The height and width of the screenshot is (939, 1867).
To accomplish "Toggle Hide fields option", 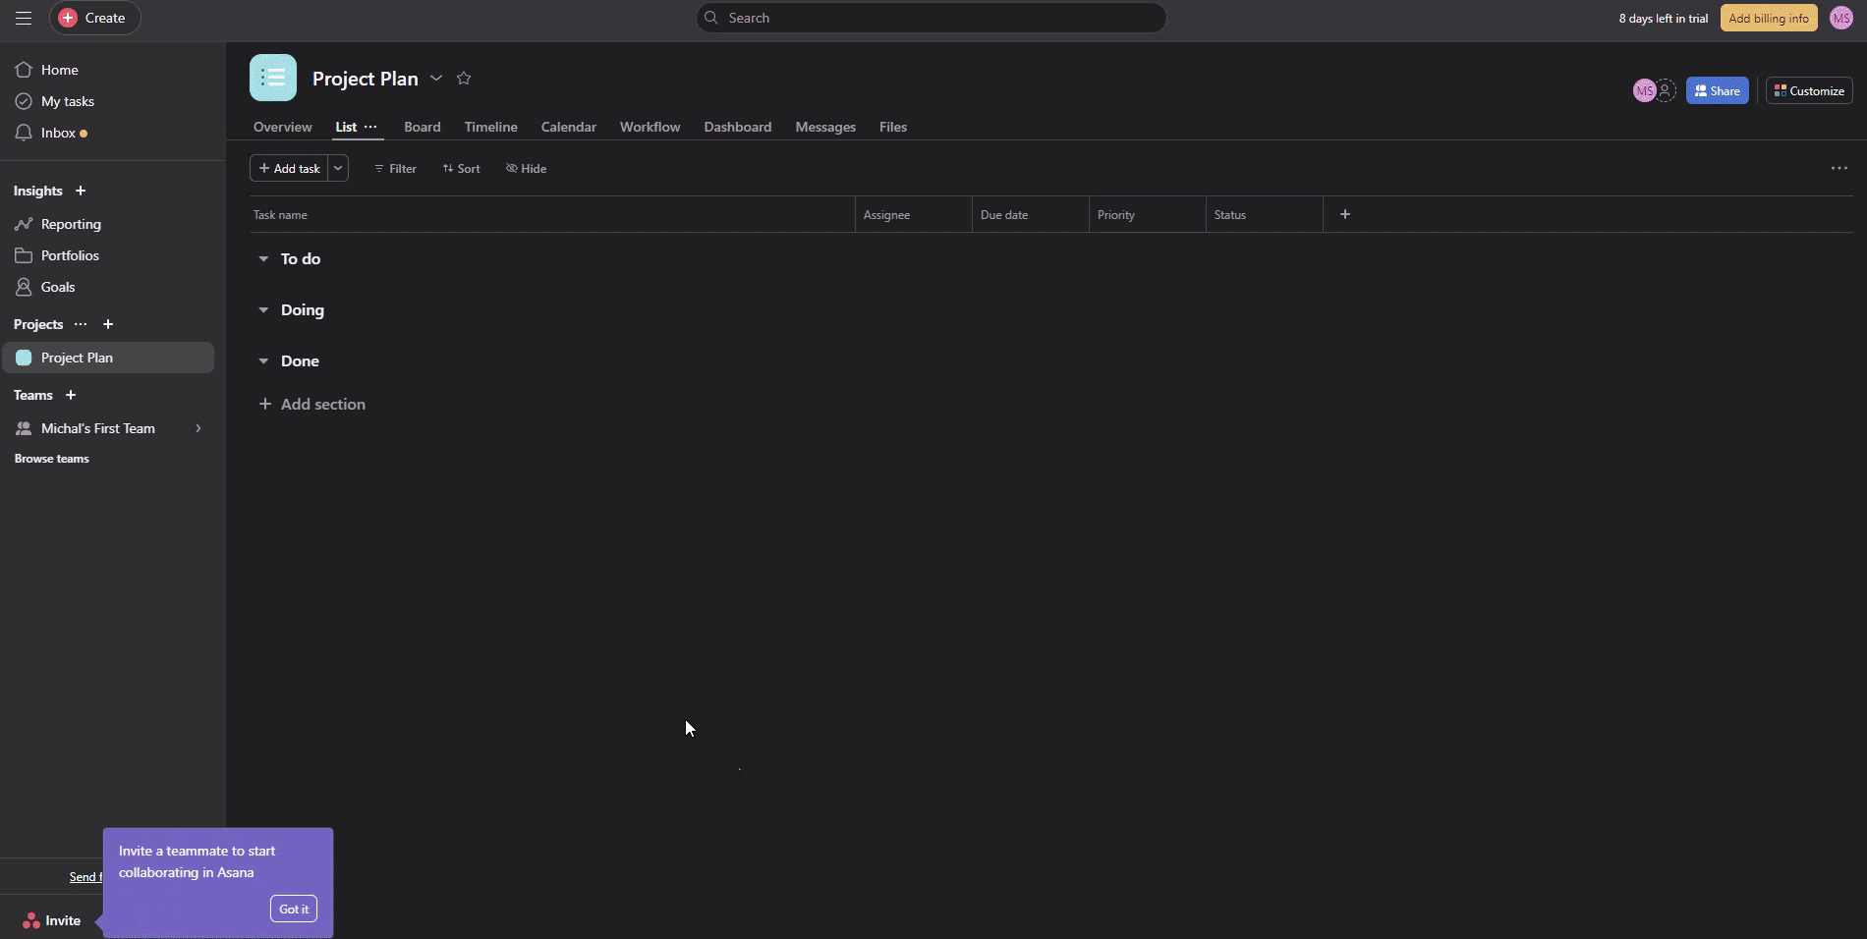I will 527,169.
